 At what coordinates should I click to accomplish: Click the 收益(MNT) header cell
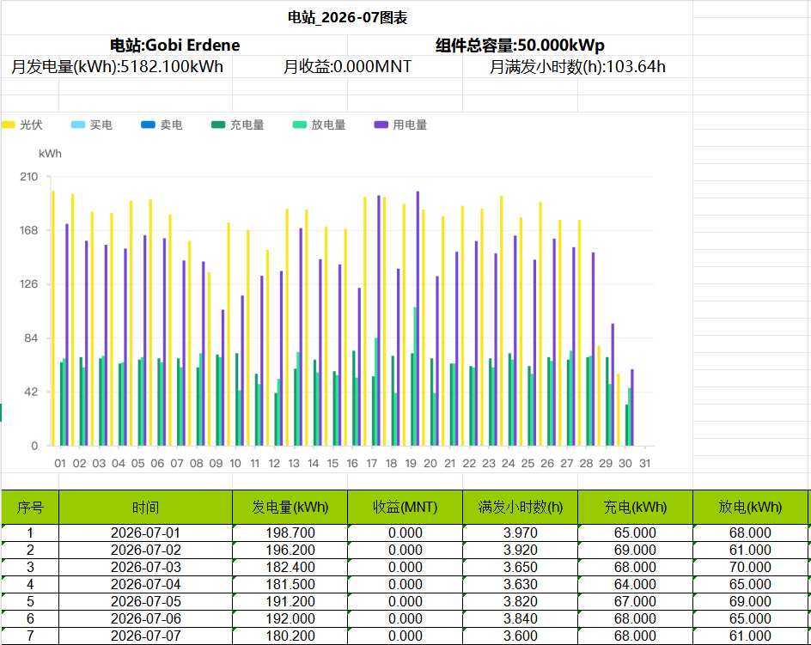(405, 508)
